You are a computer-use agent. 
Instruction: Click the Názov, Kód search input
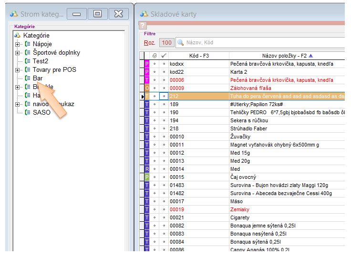pyautogui.click(x=262, y=43)
